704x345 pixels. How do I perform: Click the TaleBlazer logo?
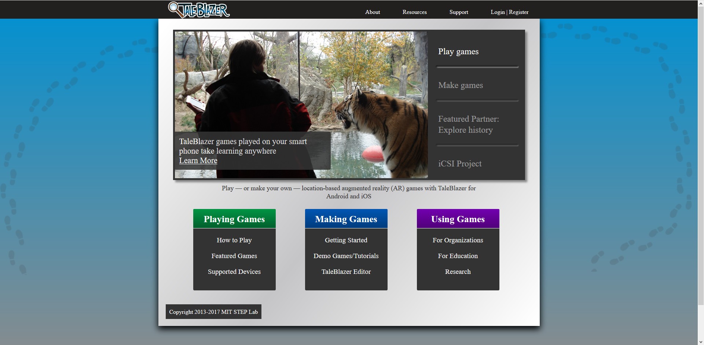(199, 10)
